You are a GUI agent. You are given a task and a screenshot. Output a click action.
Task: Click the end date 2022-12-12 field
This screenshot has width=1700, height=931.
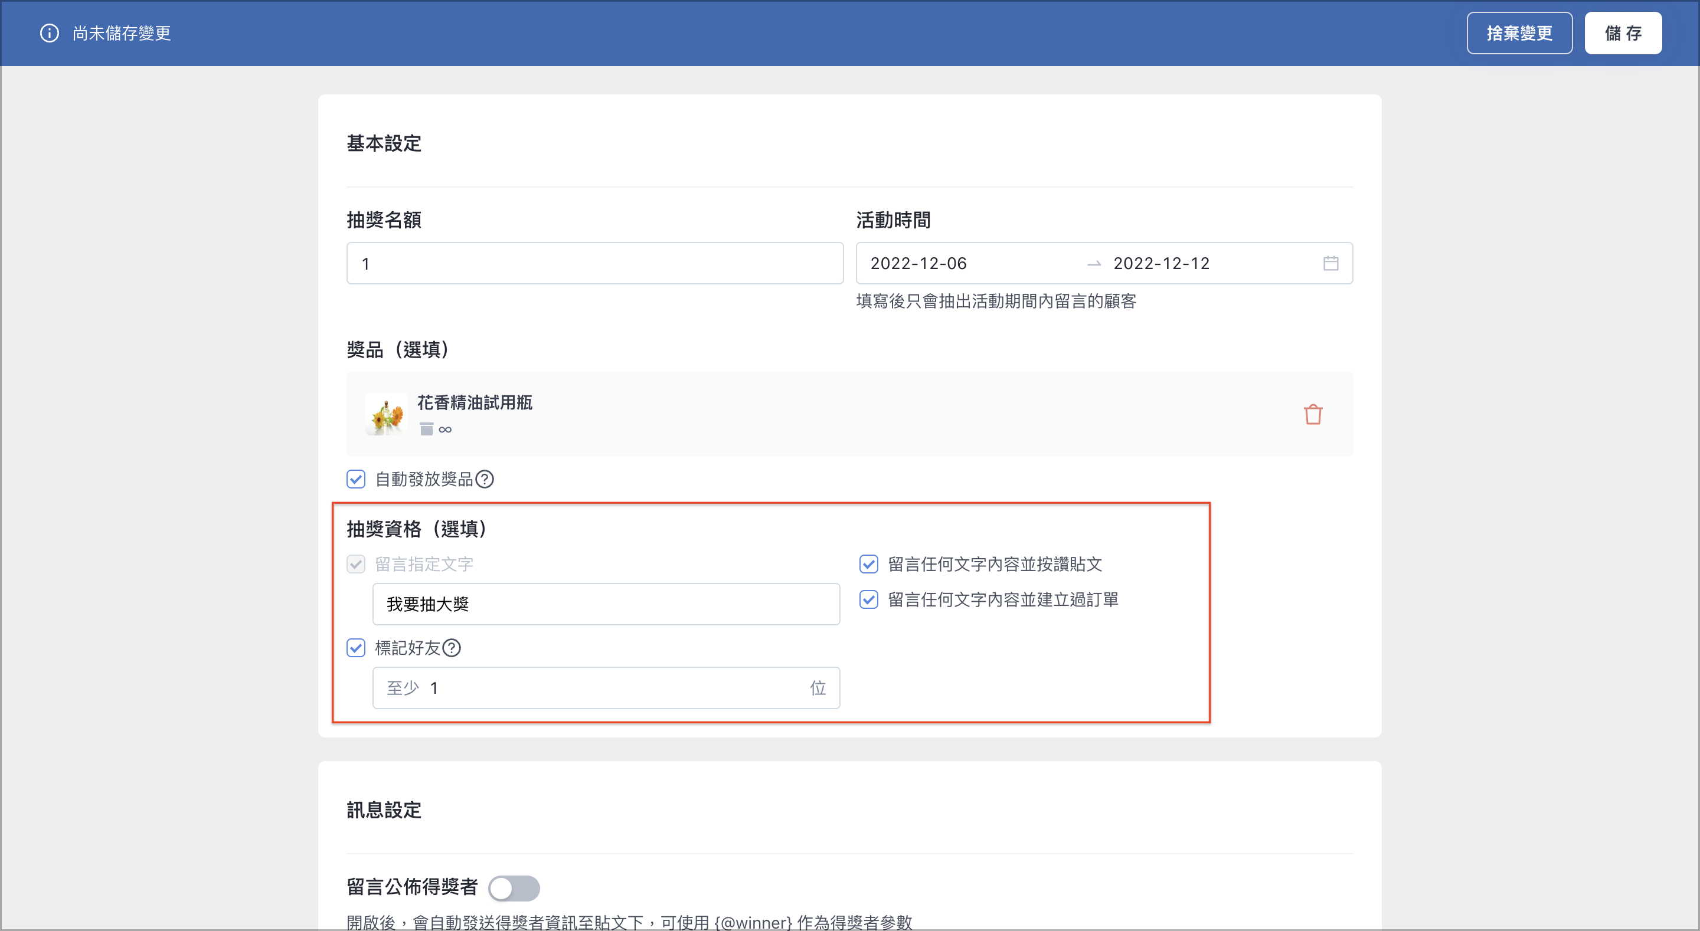pyautogui.click(x=1161, y=263)
